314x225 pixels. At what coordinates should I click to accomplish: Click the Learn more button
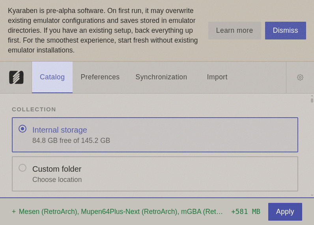pyautogui.click(x=234, y=30)
